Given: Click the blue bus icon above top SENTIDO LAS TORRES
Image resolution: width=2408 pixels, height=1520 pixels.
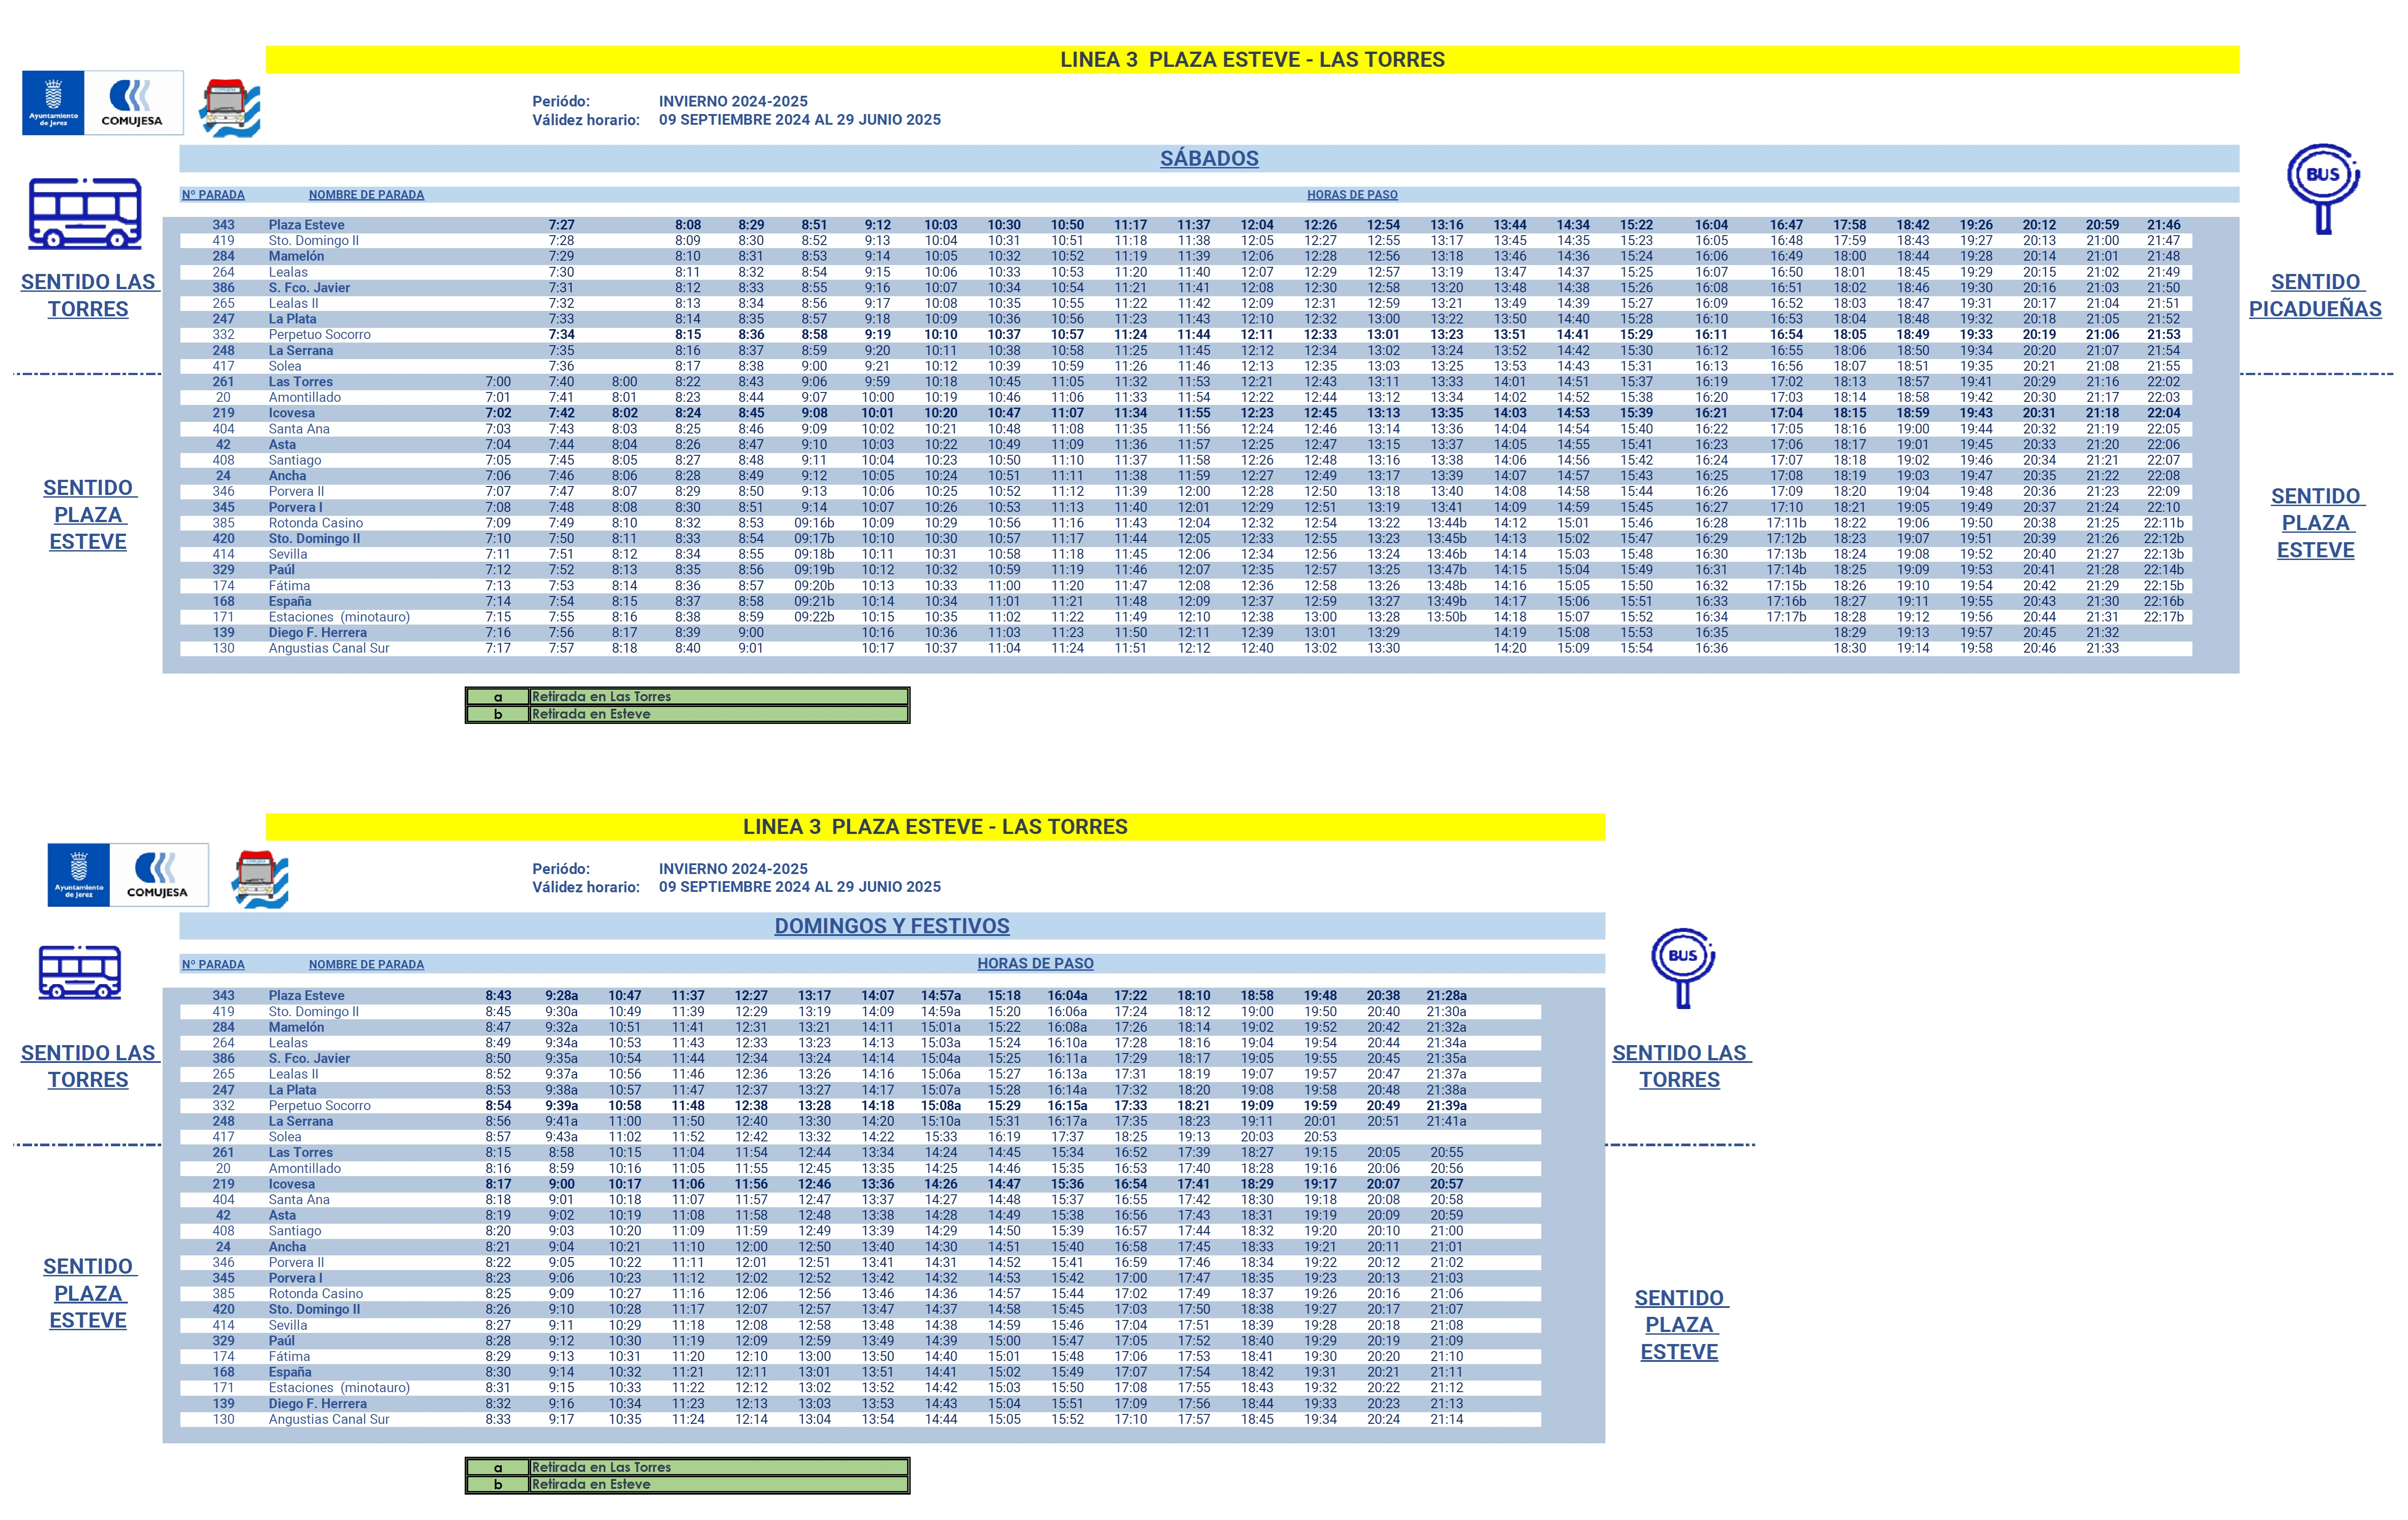Looking at the screenshot, I should pos(86,213).
